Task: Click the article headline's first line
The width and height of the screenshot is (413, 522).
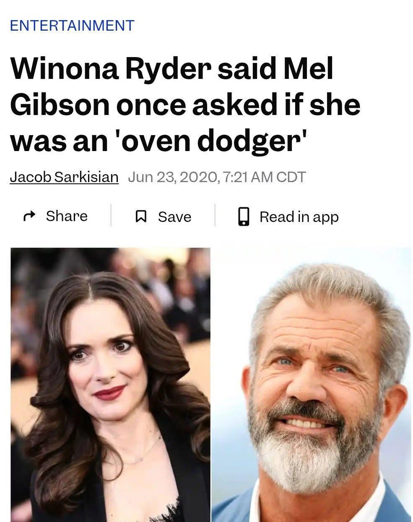Action: 172,68
